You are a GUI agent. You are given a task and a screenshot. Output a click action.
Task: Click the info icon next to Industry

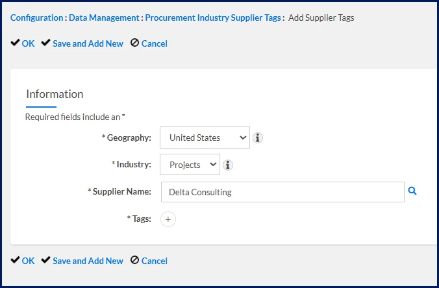tap(228, 165)
